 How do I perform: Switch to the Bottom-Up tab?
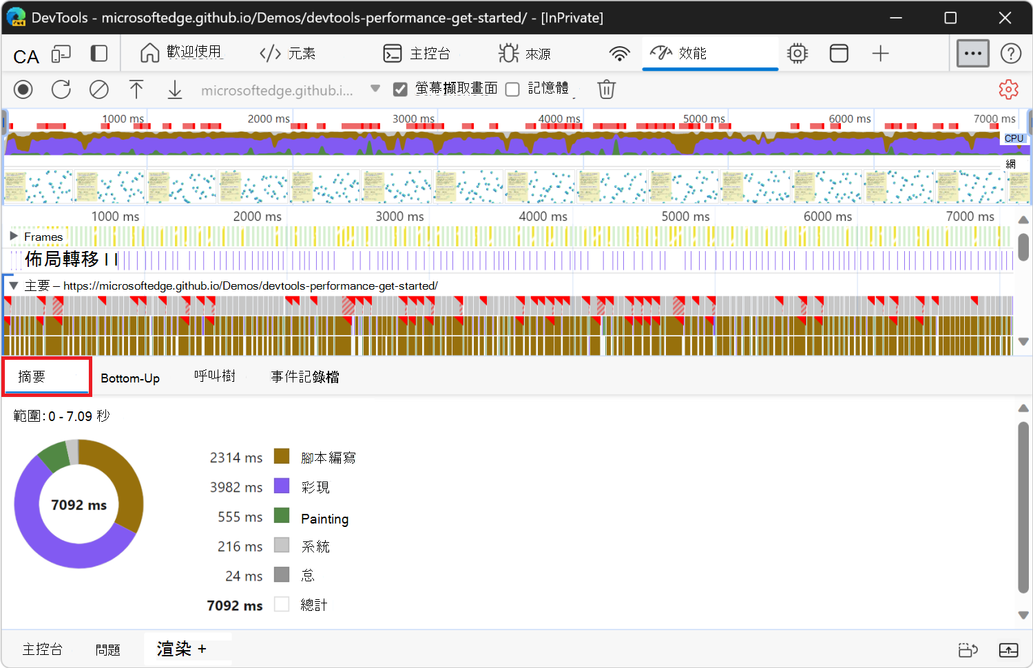coord(129,377)
